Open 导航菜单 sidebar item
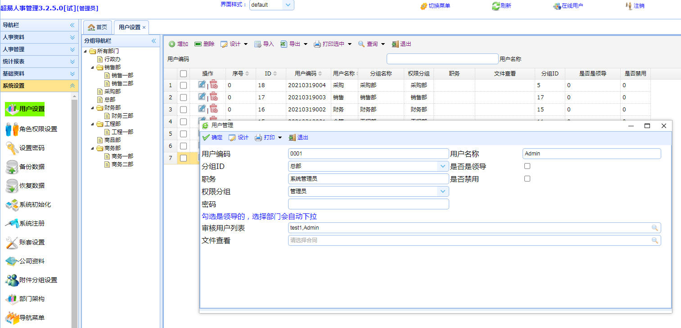Screen dimensions: 681x328 [x=25, y=318]
